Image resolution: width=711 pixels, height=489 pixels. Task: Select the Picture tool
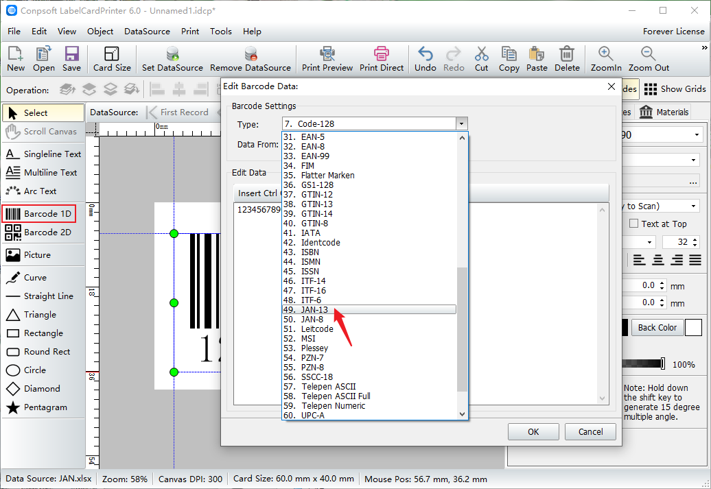(x=43, y=254)
